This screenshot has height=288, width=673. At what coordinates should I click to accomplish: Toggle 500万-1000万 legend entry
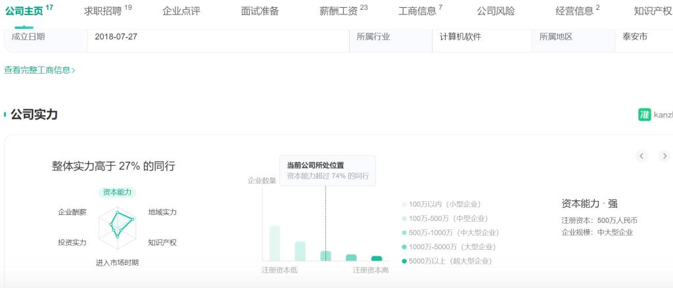450,233
